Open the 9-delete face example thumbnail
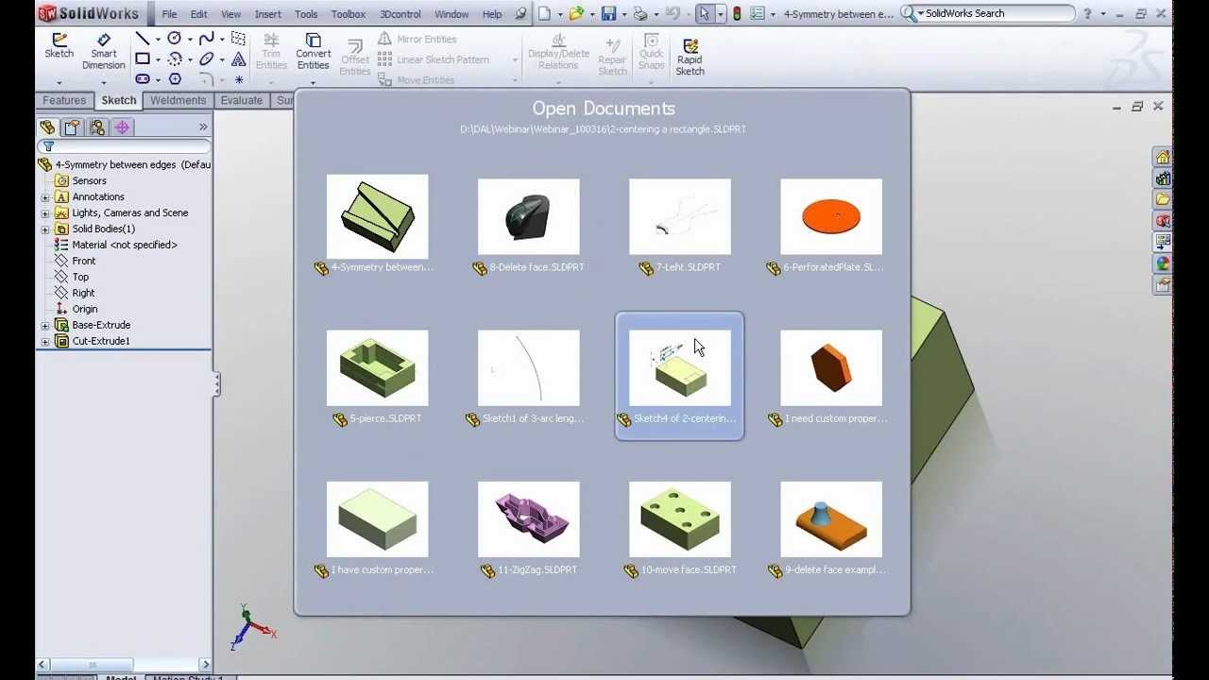The height and width of the screenshot is (680, 1209). tap(830, 518)
